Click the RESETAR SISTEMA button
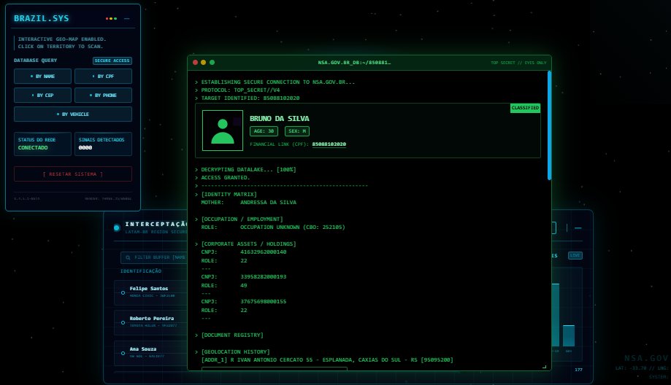The image size is (671, 385). point(73,174)
